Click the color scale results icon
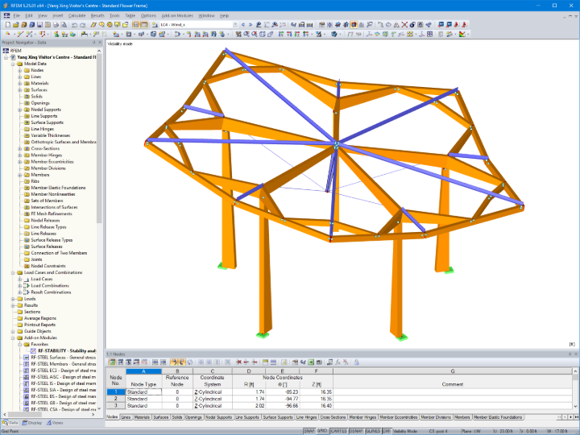Image resolution: width=580 pixels, height=435 pixels. pyautogui.click(x=462, y=34)
